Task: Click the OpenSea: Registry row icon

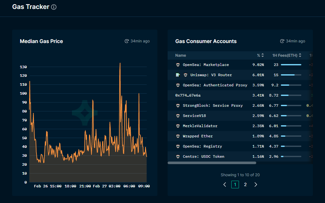Action: pos(178,146)
